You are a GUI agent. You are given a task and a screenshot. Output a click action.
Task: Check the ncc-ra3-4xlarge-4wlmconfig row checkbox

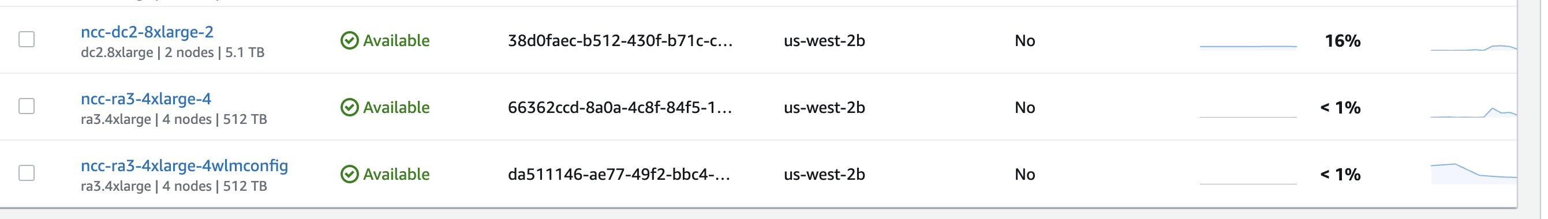click(x=27, y=173)
